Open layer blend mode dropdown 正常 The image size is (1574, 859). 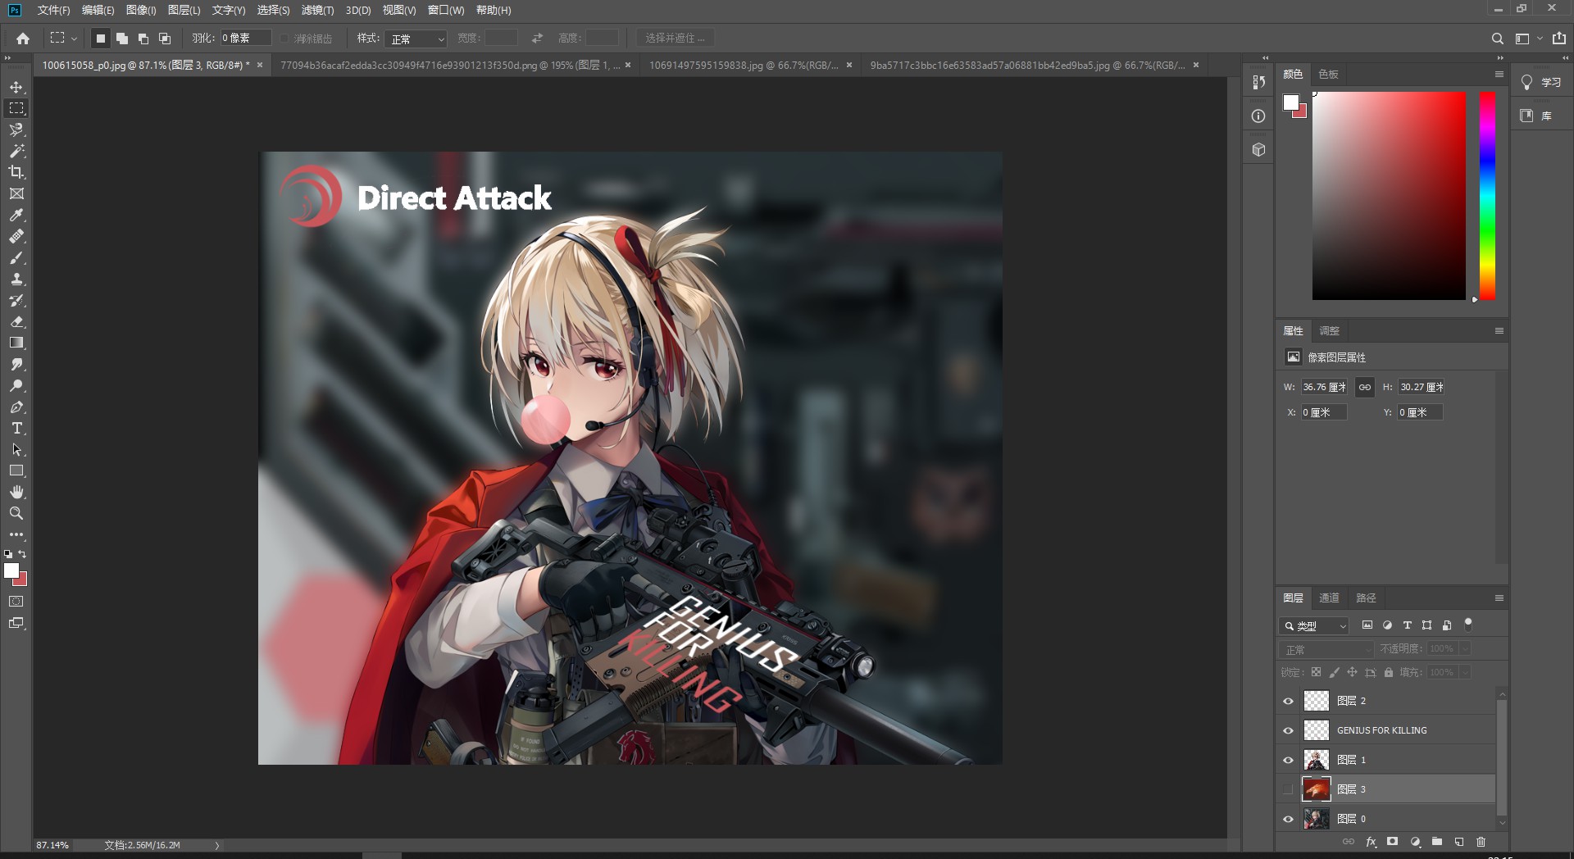tap(1326, 649)
